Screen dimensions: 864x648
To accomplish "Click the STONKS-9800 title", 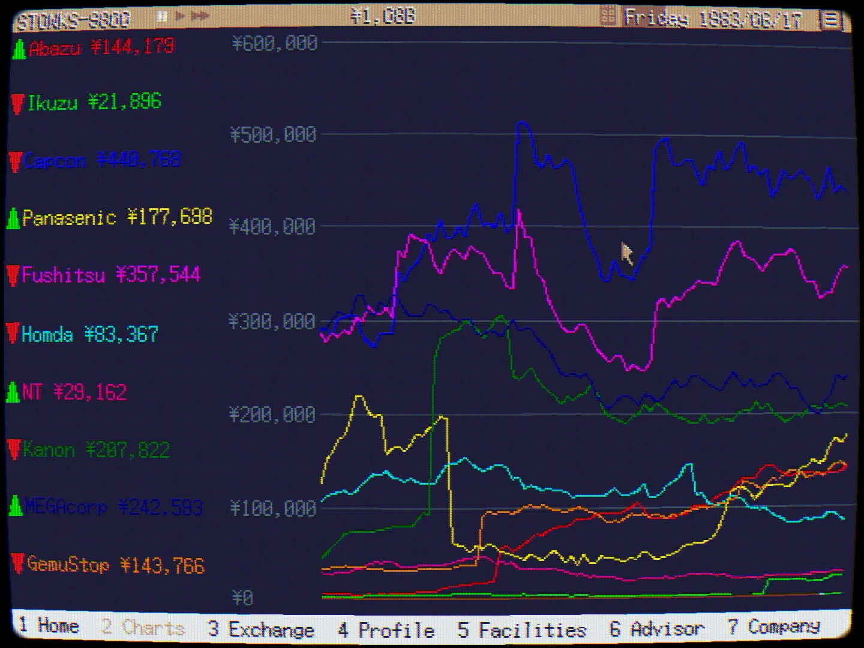I will 73,21.
